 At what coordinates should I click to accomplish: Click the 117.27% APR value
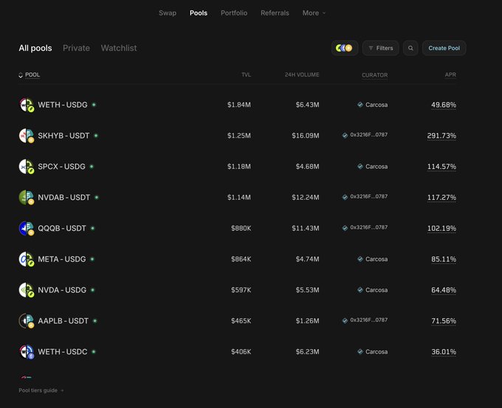click(x=441, y=198)
